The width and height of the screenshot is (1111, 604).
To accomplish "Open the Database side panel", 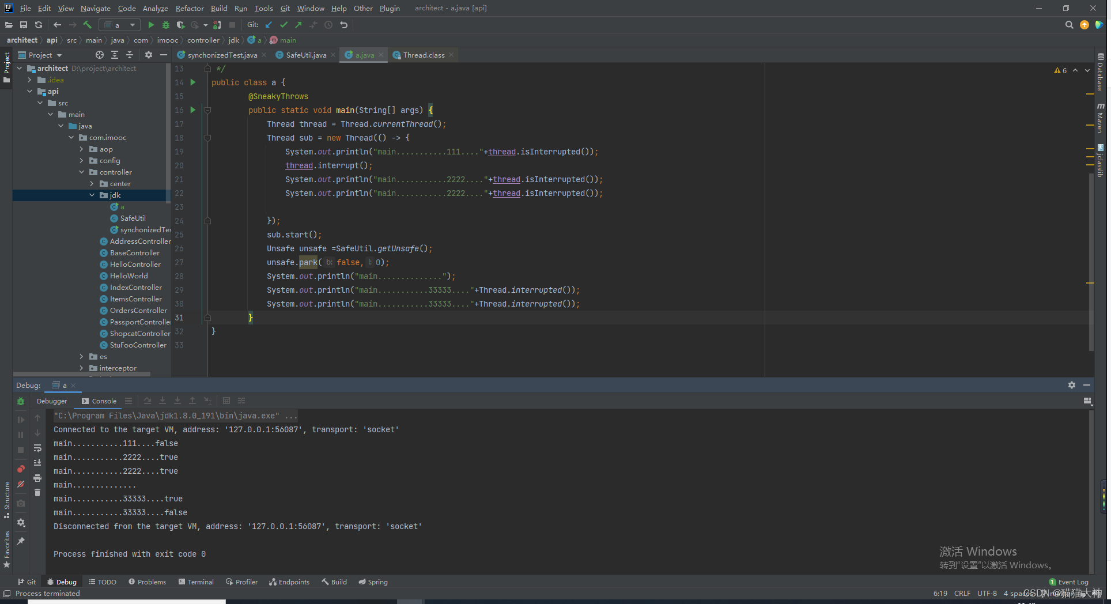I will coord(1101,72).
